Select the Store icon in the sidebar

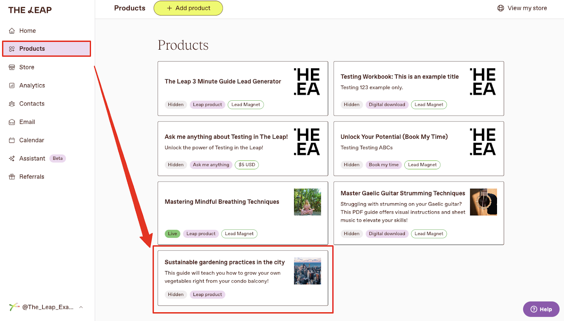click(12, 67)
